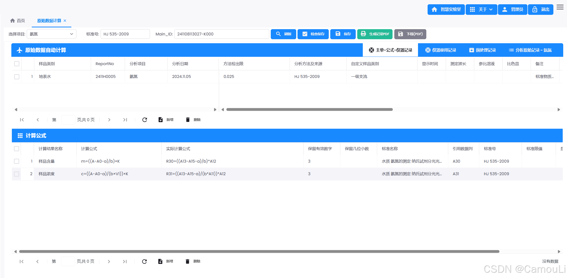The image size is (567, 278).
Task: Check the 地表水 sample row checkbox
Action: 17,77
